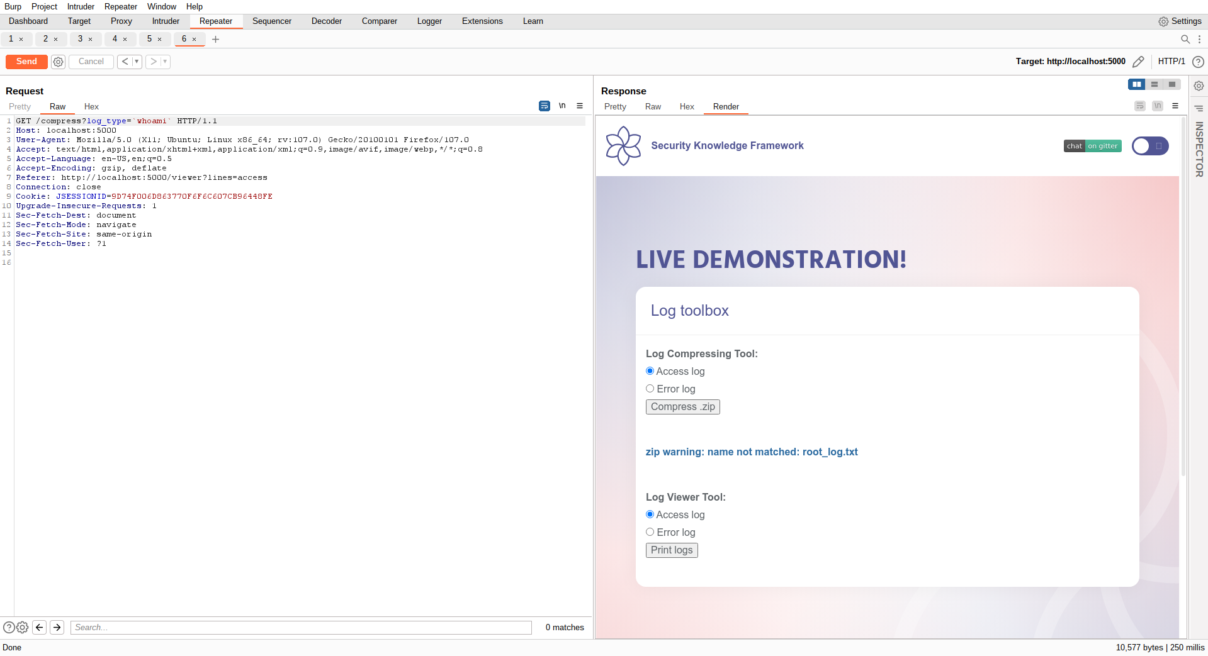Click Inspector filter lines icon

click(x=1199, y=109)
